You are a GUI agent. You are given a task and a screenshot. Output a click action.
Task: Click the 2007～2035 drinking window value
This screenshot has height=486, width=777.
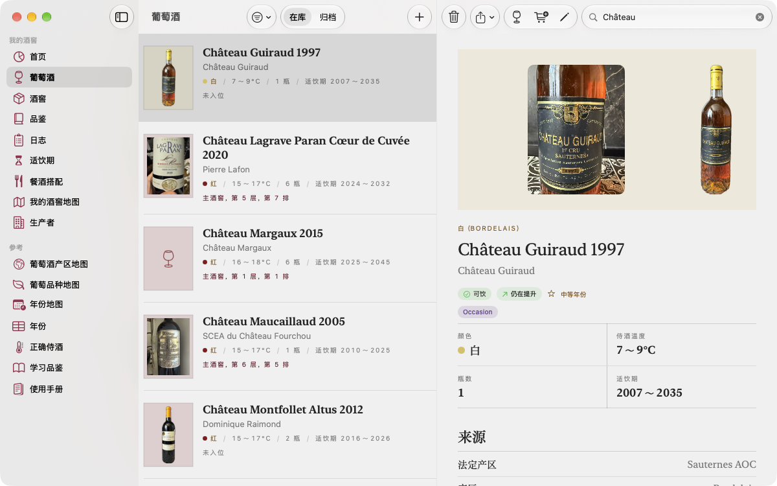[x=649, y=393]
